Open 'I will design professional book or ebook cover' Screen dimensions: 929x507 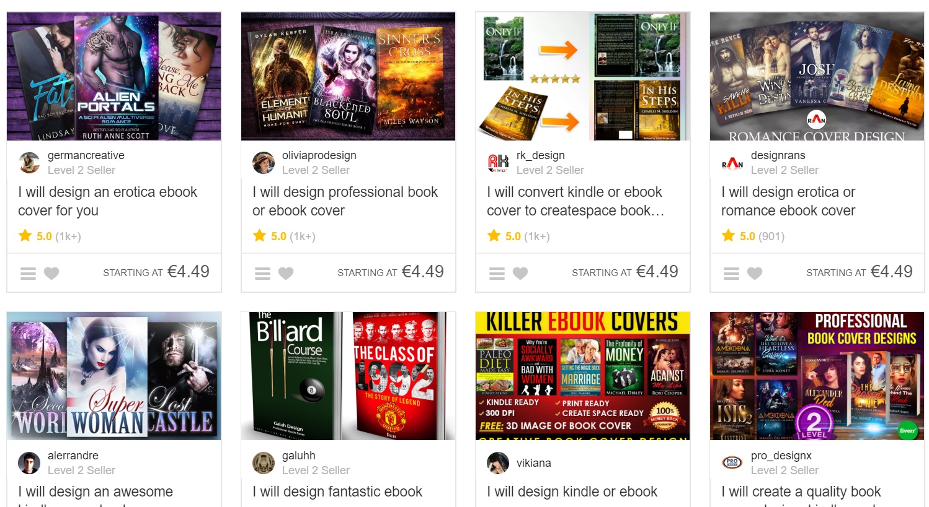point(345,201)
